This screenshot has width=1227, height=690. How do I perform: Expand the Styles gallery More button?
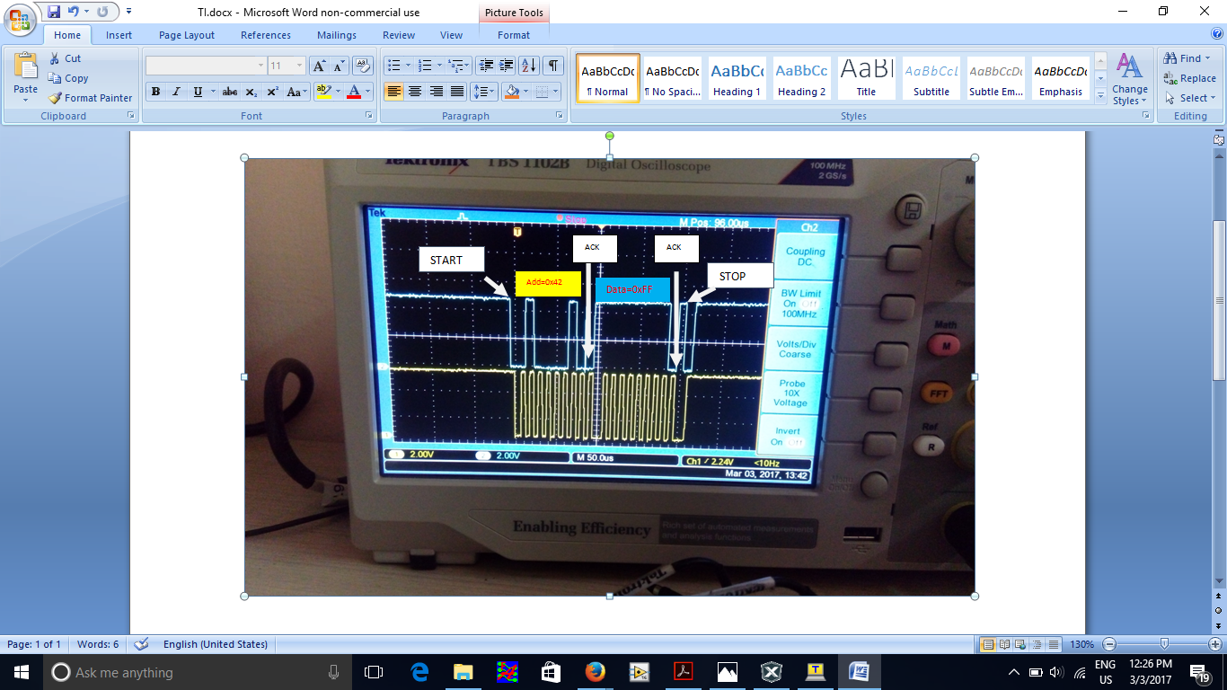coord(1101,95)
